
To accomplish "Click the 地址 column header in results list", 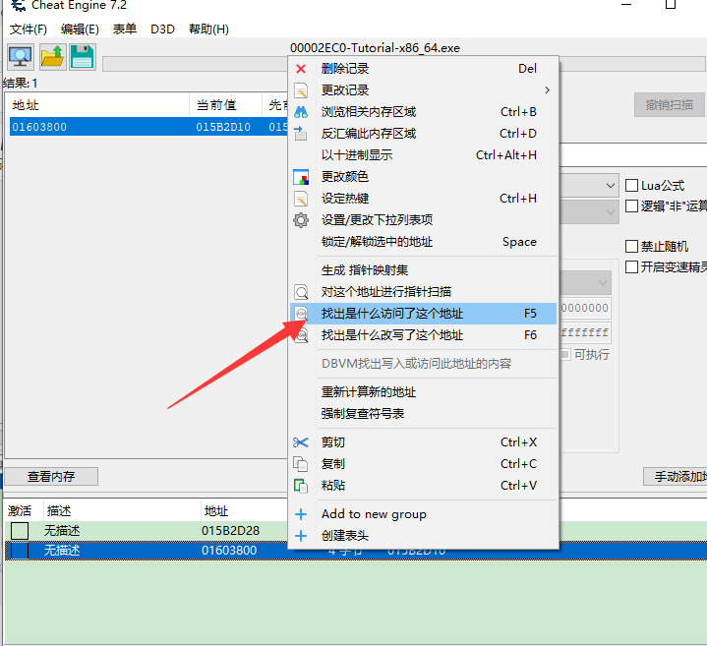I will click(x=97, y=105).
